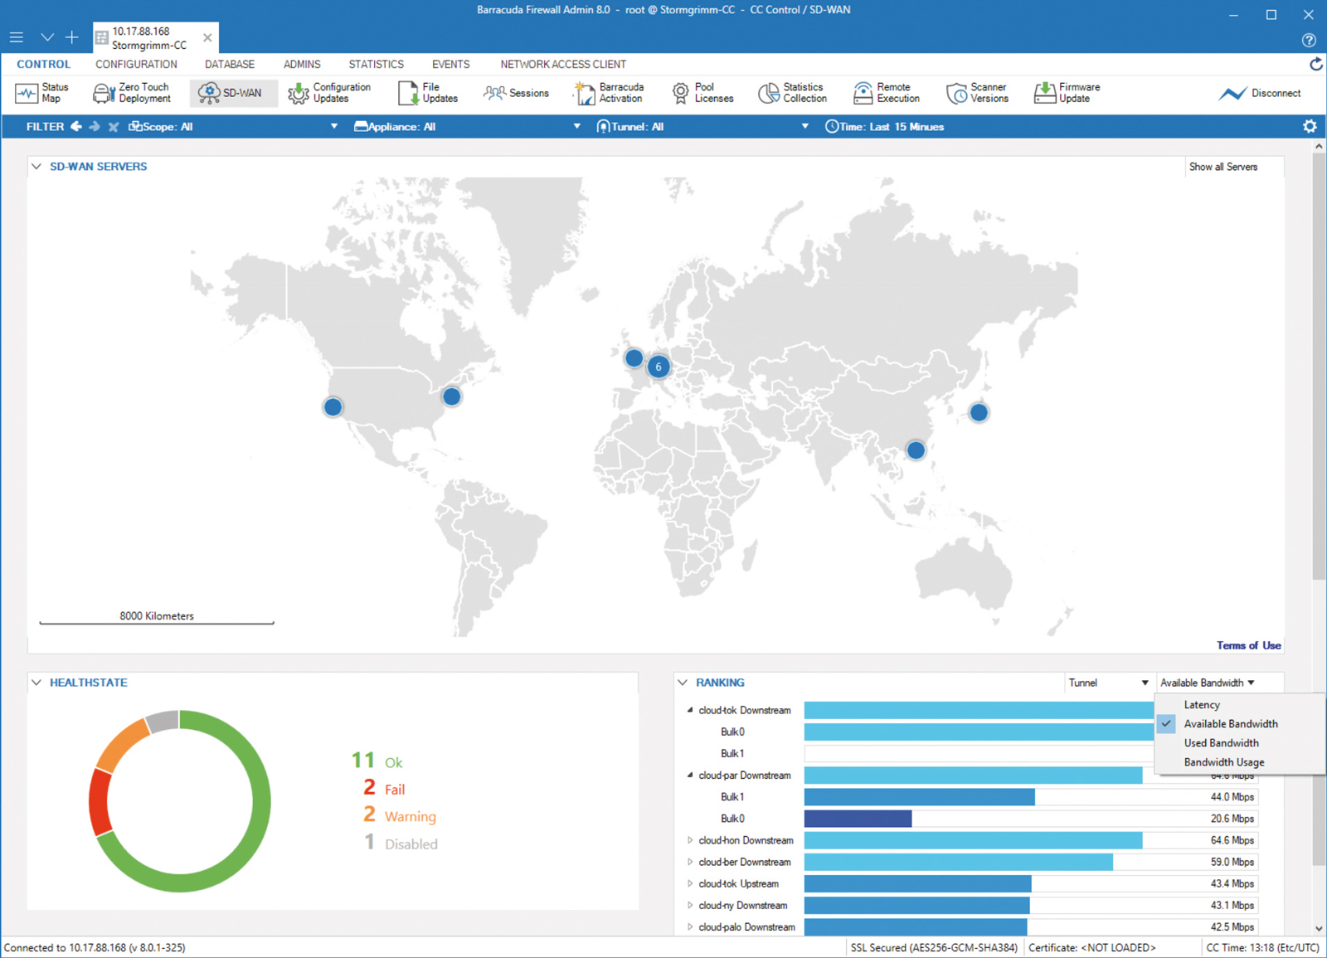This screenshot has height=958, width=1327.
Task: Collapse cloud-tok Downstream row
Action: pos(690,710)
